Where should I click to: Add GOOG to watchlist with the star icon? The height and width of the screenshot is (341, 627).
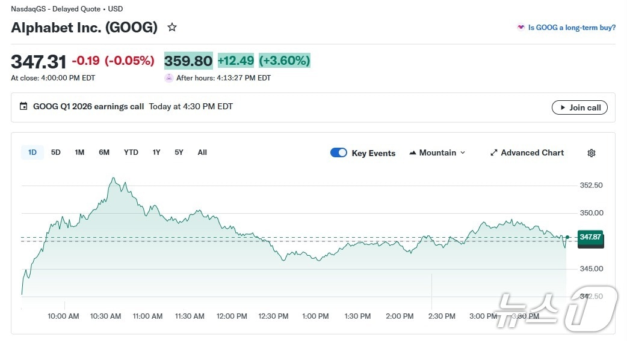[172, 28]
